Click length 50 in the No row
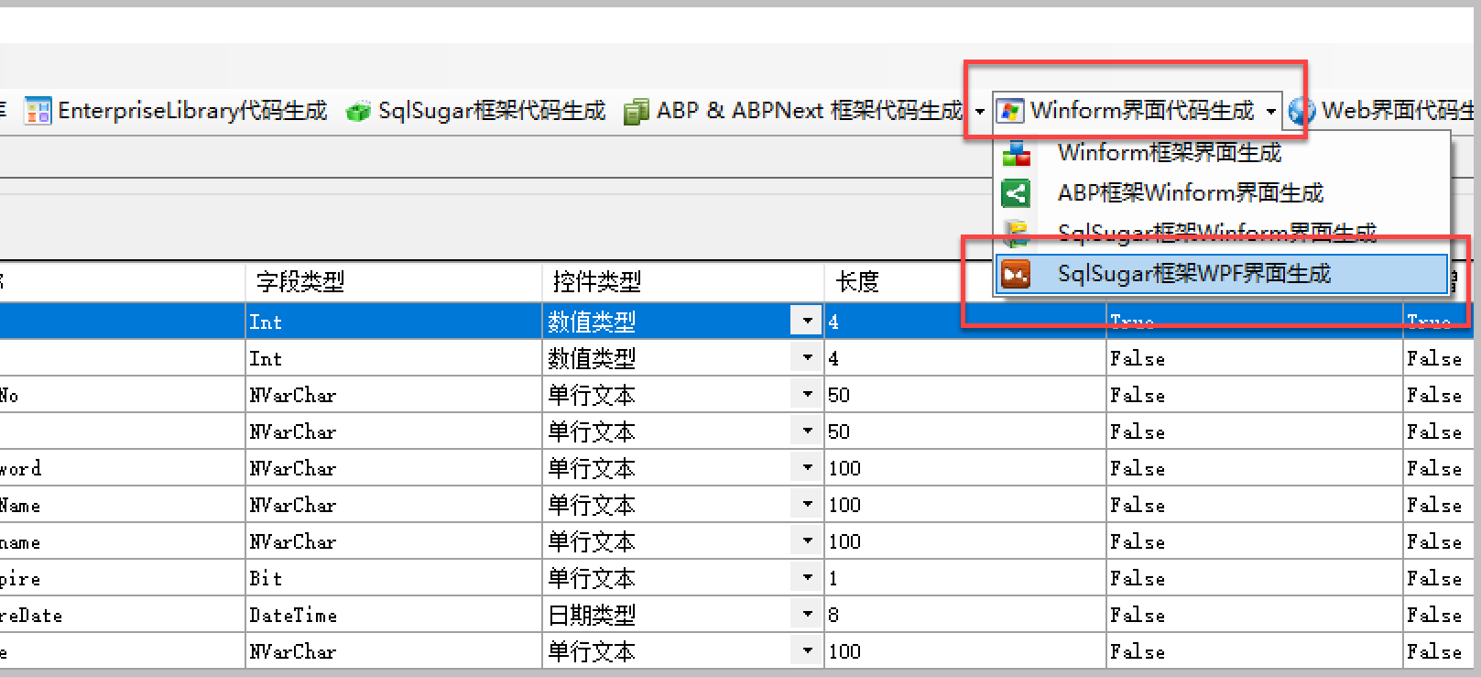 coord(965,395)
